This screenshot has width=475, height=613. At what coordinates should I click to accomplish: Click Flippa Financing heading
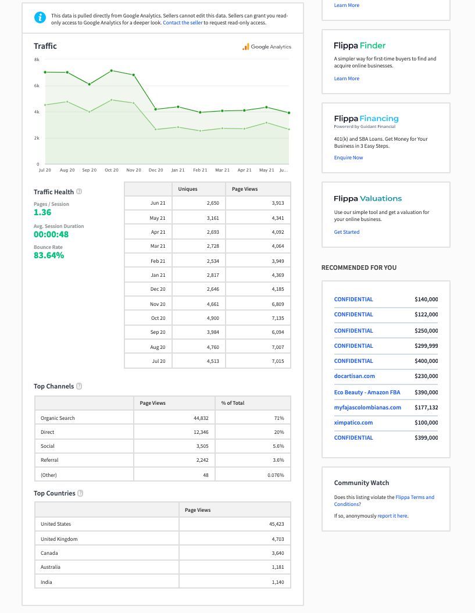click(366, 119)
